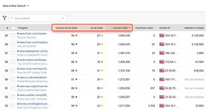Screen dimensions: 206x110
Task: Check the box for row 87
Action: 13,53
